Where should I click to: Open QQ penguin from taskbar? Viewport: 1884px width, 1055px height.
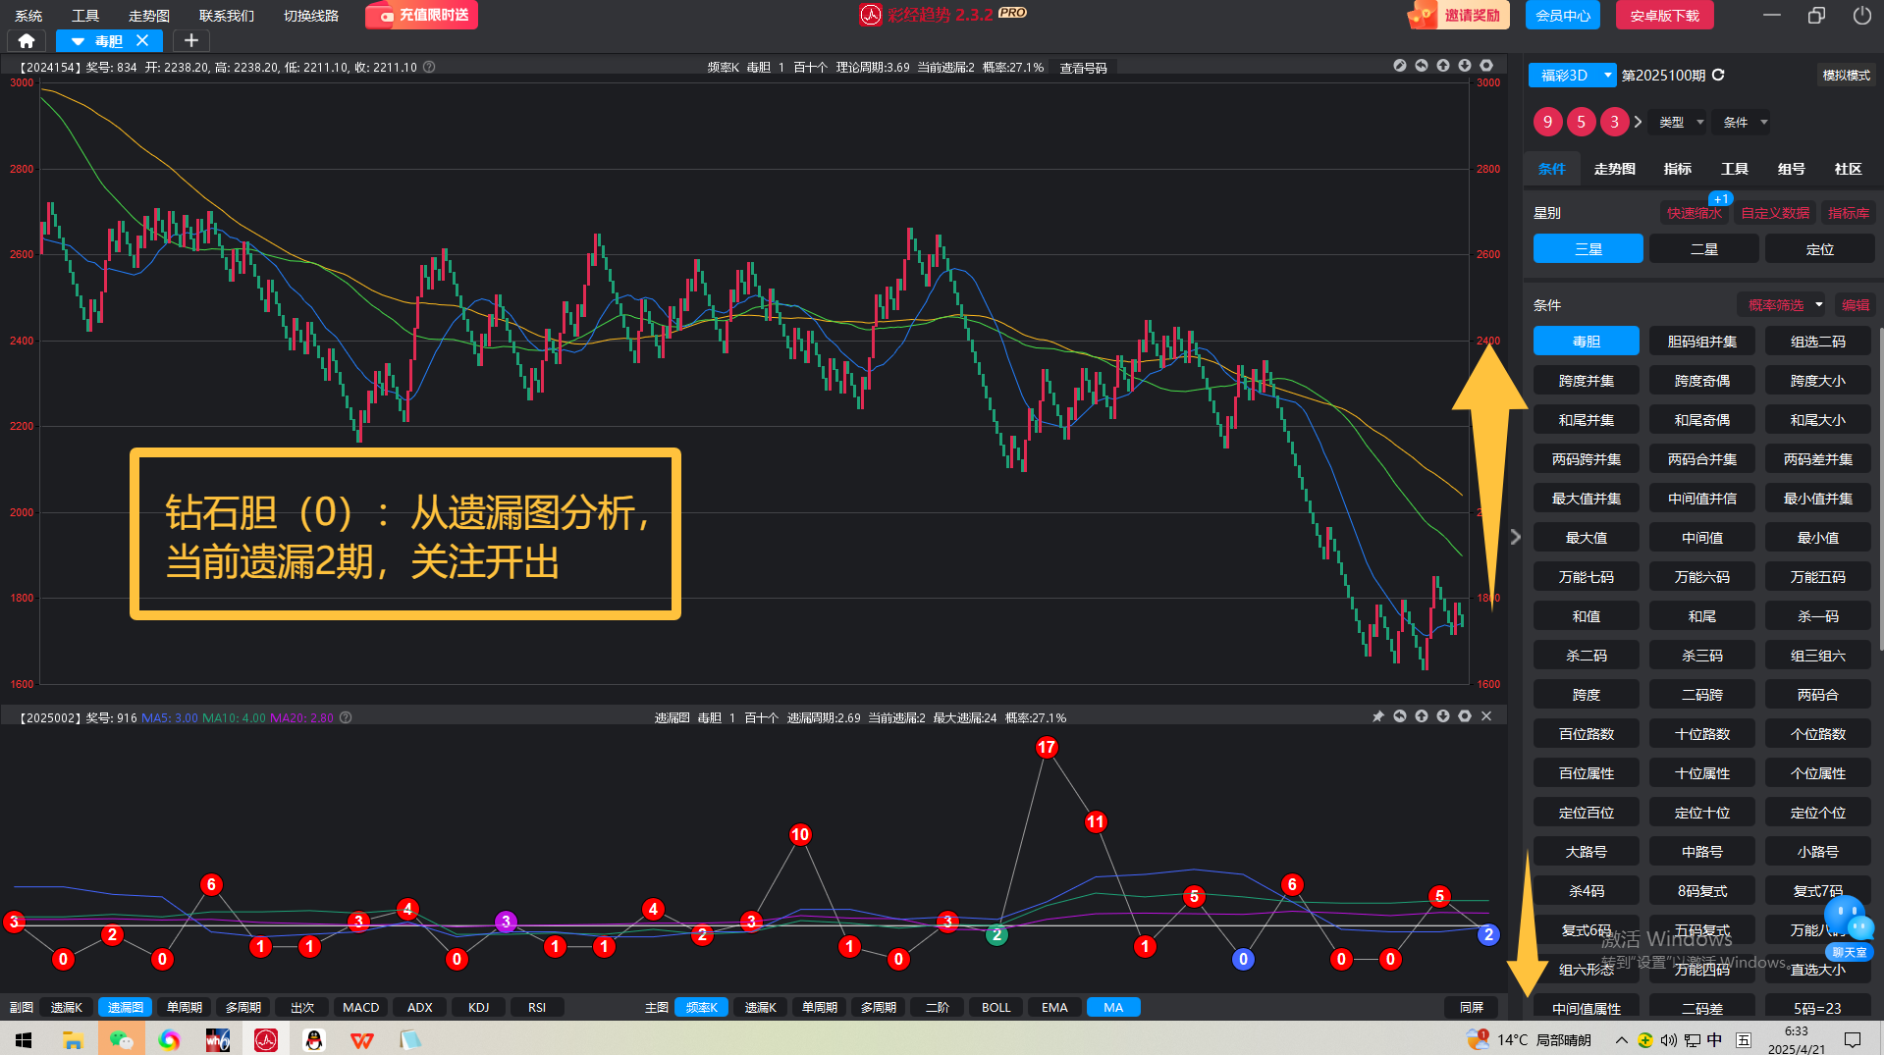pyautogui.click(x=314, y=1039)
